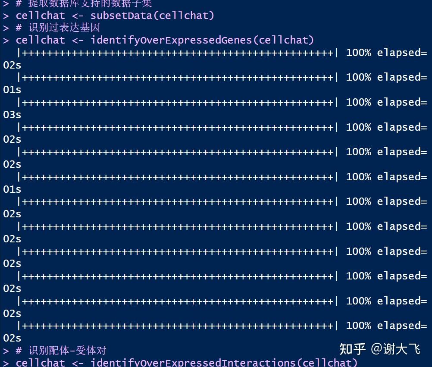432x367 pixels.
Task: Click the '知乎 @谢大飞' watermark
Action: point(380,349)
